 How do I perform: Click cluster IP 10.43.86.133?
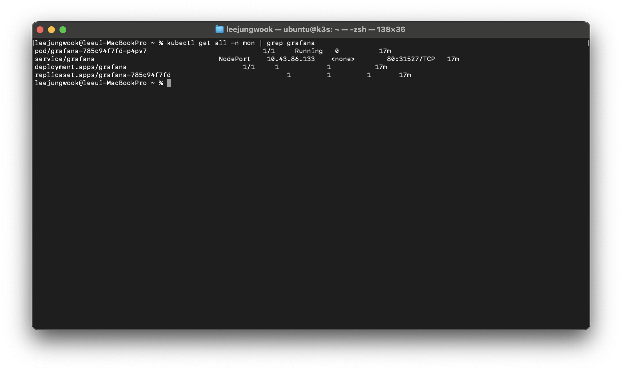click(x=291, y=59)
